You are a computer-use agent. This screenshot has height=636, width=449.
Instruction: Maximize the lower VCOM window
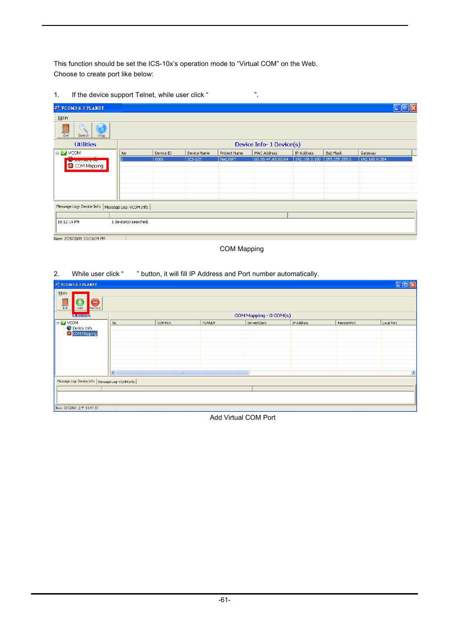[x=406, y=285]
